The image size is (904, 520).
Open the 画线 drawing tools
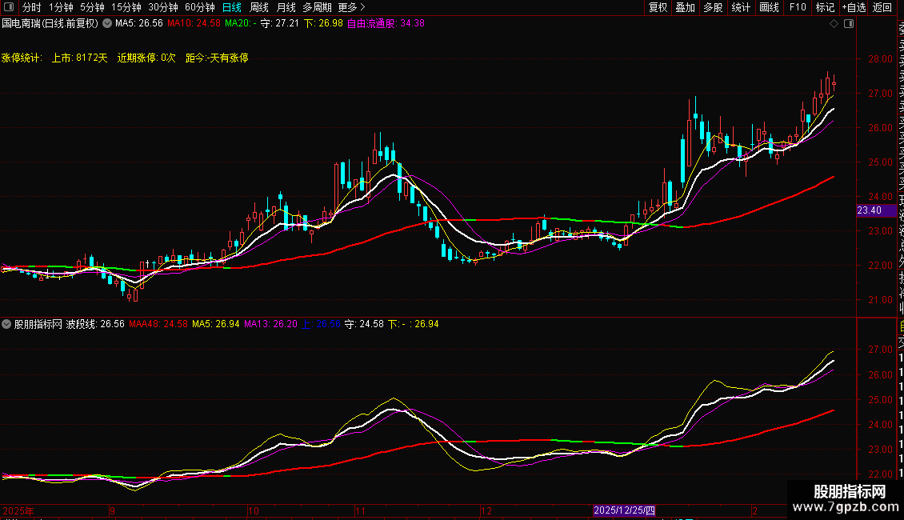769,7
